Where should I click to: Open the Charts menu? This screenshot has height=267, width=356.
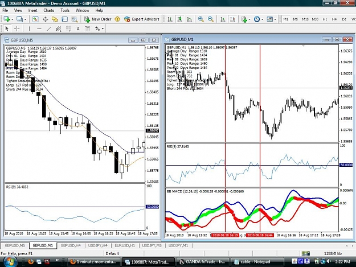49,10
